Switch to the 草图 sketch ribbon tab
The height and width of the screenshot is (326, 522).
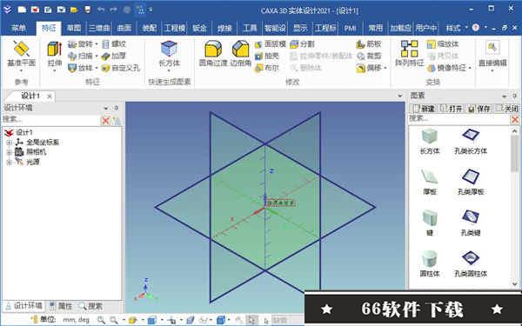[74, 28]
